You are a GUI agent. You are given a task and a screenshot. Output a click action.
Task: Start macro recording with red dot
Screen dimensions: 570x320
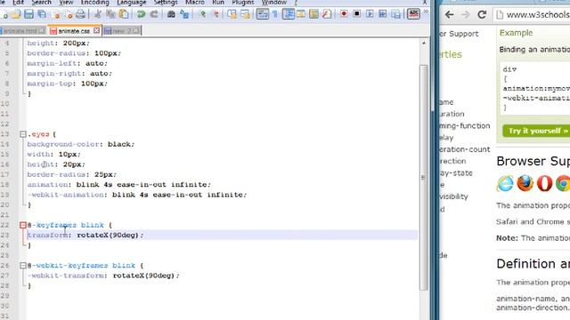[x=344, y=14]
